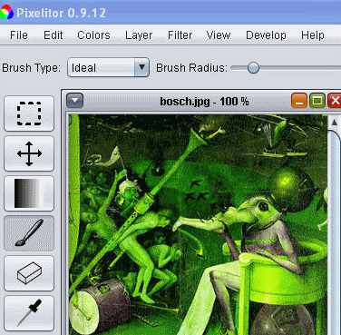Click the Brush Radius slider knob
This screenshot has height=335, width=341.
[x=253, y=67]
